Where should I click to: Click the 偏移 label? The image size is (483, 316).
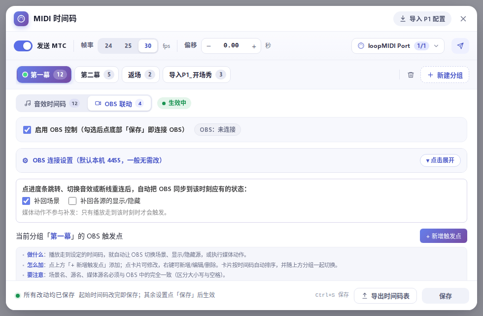click(x=190, y=45)
